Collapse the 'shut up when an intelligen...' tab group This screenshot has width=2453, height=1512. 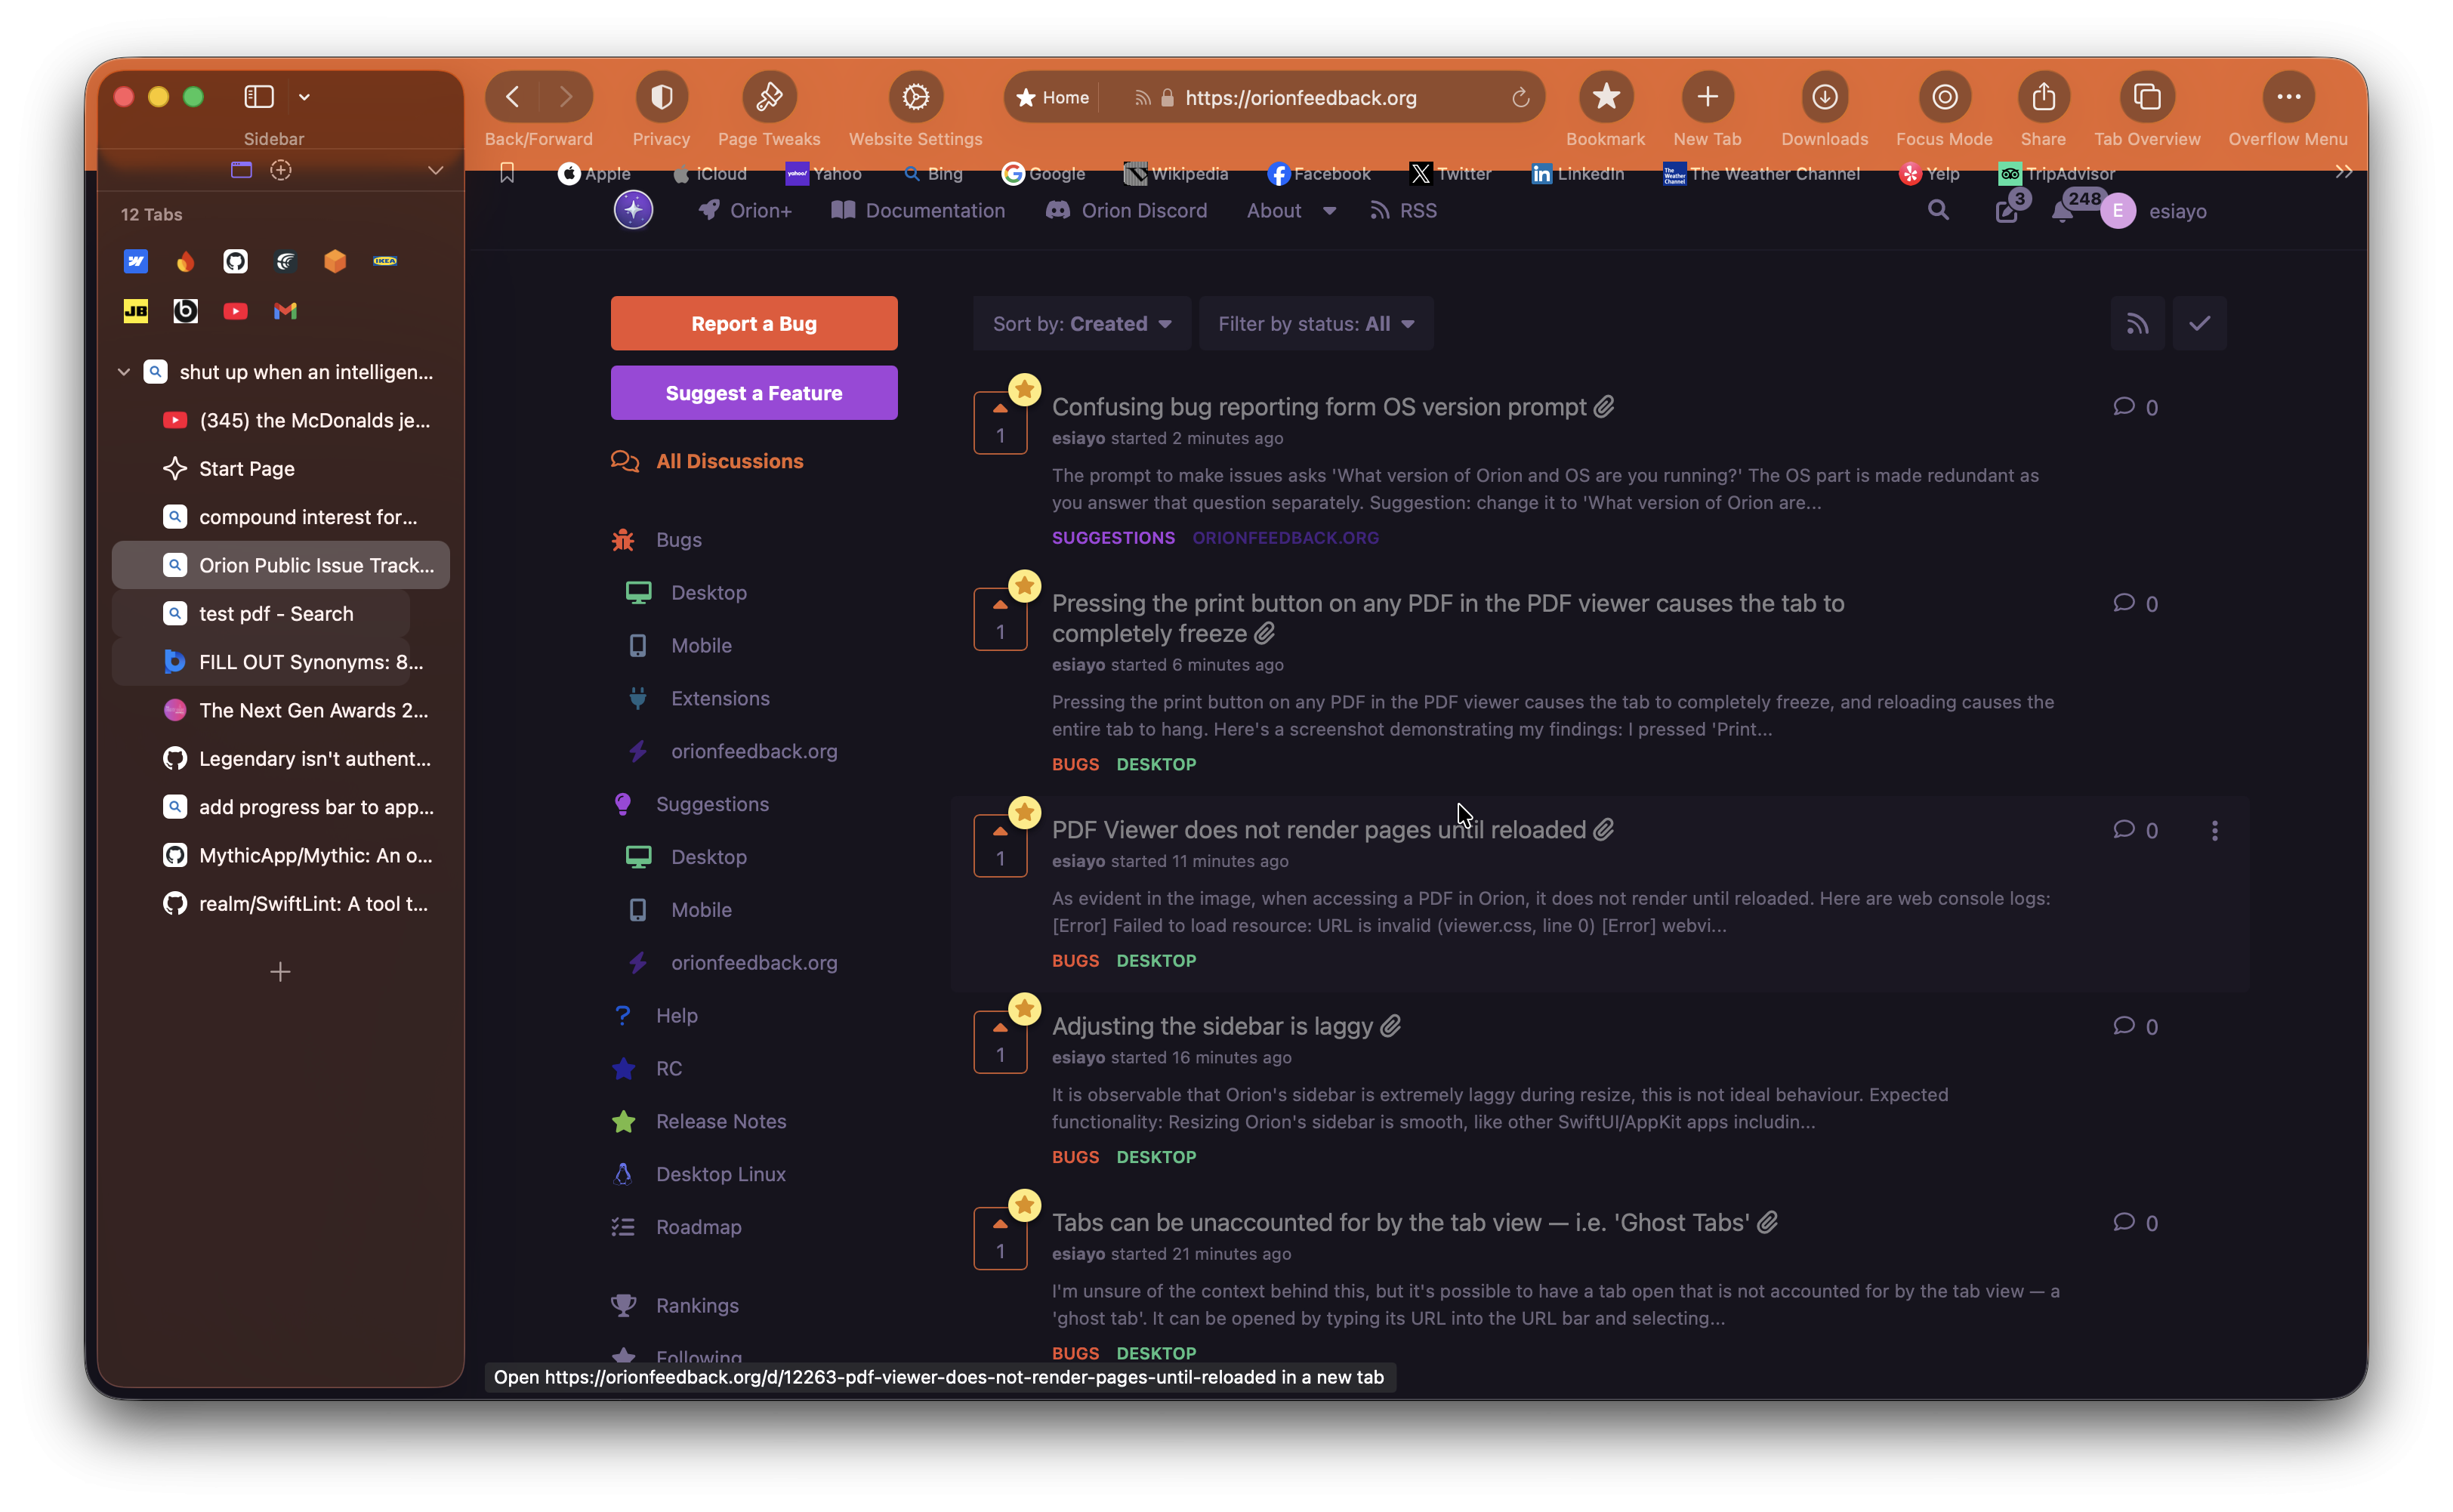click(x=124, y=372)
